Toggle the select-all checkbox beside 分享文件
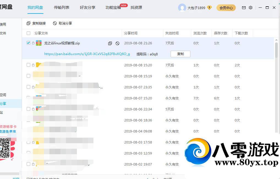The image size is (280, 179). (x=28, y=33)
